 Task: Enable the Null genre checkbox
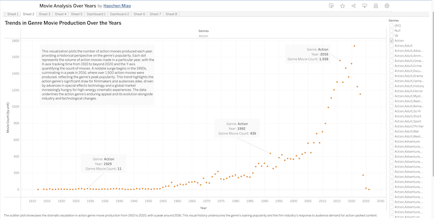pyautogui.click(x=392, y=30)
